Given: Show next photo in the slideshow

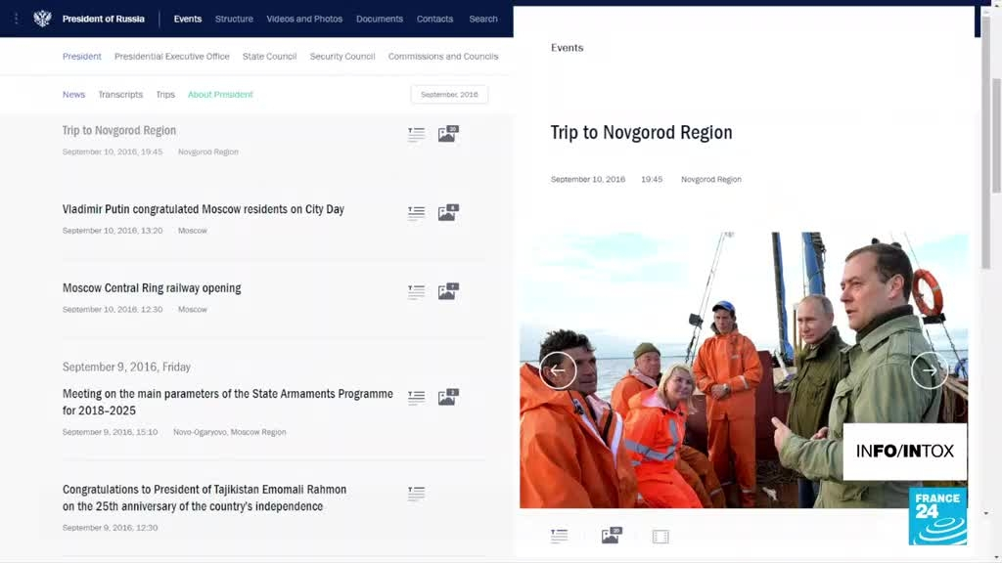Looking at the screenshot, I should 929,370.
